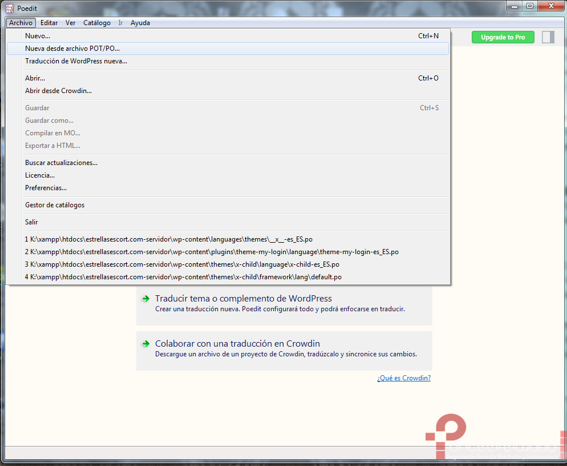Select Traducción de WordPress nueva...
567x466 pixels.
pos(228,61)
